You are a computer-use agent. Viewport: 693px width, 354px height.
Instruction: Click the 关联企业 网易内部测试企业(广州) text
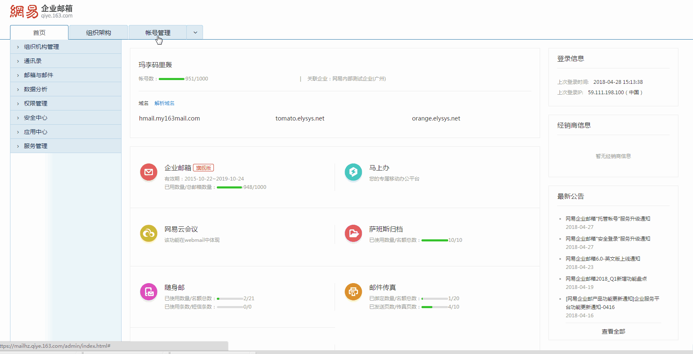(x=347, y=79)
